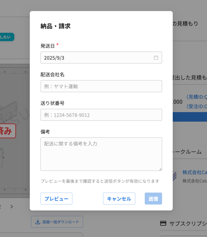Open the 見積ID link
The height and width of the screenshot is (237, 207).
point(197,97)
